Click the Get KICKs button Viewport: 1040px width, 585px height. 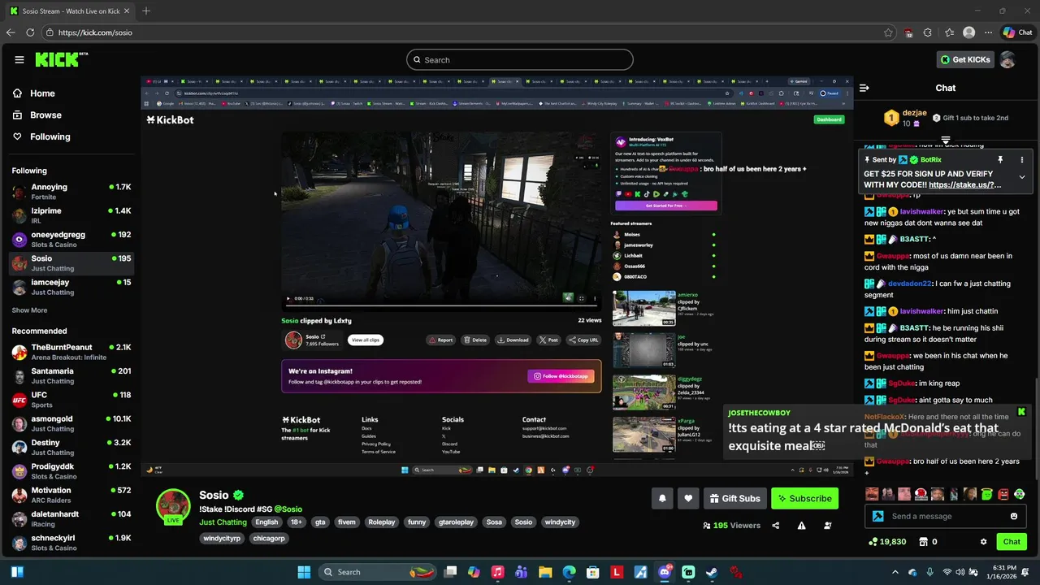[x=965, y=59]
